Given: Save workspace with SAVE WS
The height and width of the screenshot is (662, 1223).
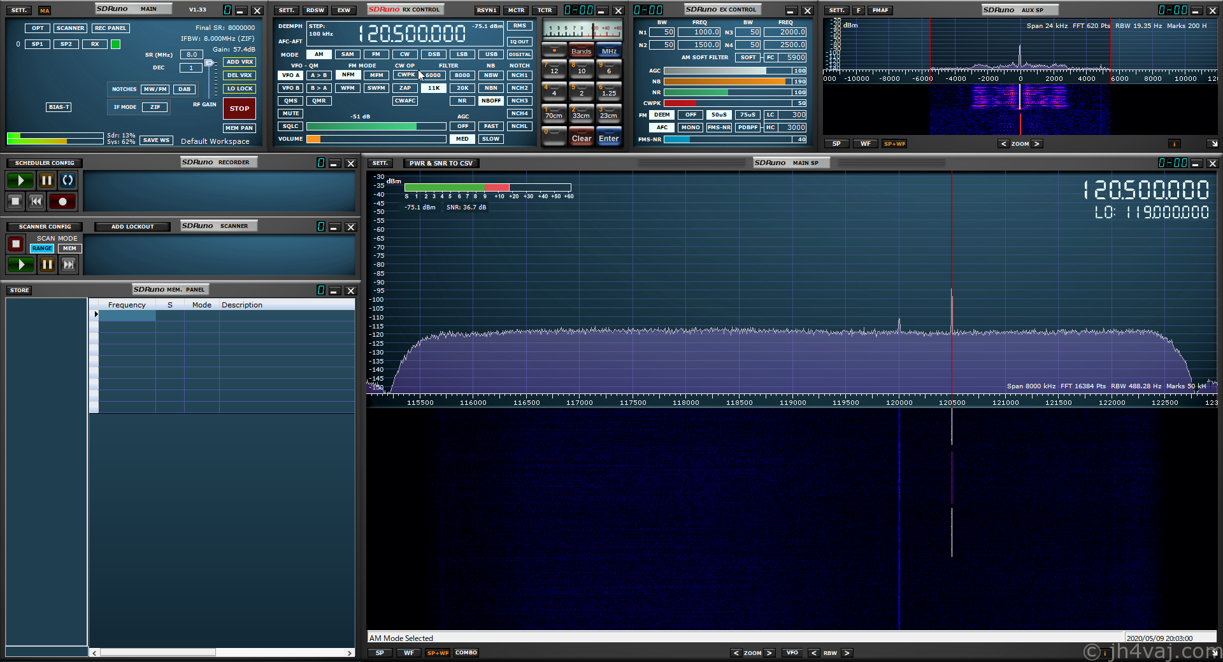Looking at the screenshot, I should point(156,140).
